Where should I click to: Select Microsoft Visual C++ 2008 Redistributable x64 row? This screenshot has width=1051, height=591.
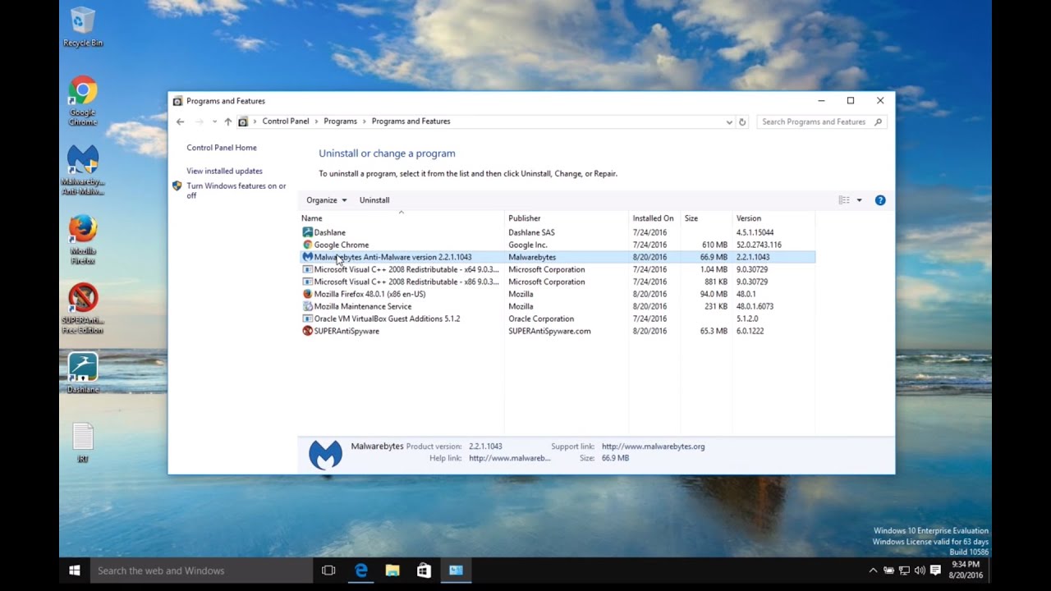pos(558,269)
